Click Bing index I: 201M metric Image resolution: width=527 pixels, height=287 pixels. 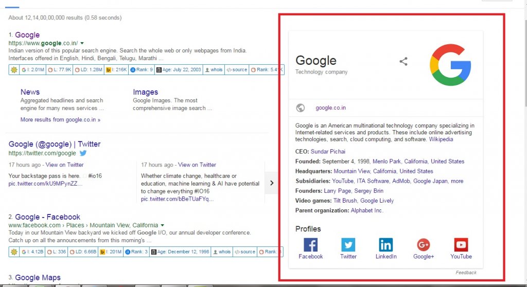coord(111,252)
